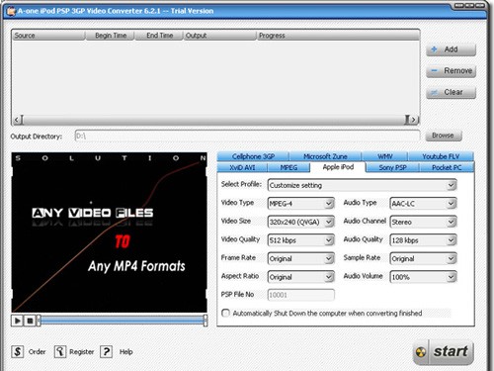Click the right end marker of preview slider

(206, 321)
